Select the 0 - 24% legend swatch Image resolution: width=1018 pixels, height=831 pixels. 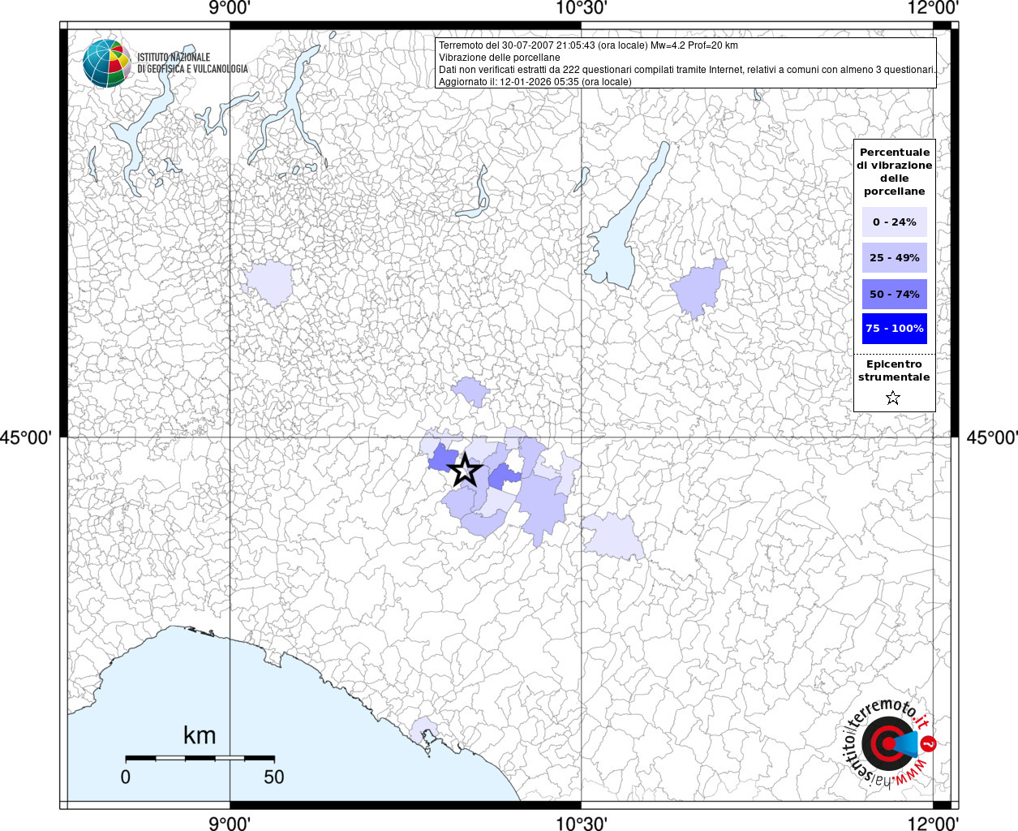[x=894, y=222]
